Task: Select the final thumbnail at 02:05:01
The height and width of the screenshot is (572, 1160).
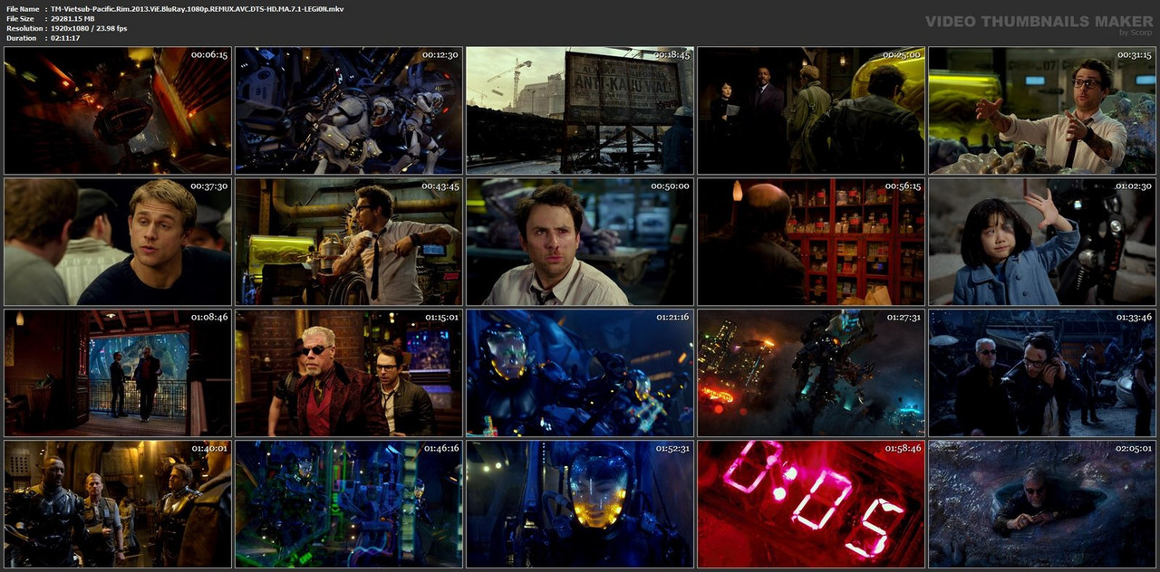Action: (x=1042, y=504)
